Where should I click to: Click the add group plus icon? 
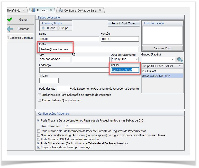tap(180, 59)
